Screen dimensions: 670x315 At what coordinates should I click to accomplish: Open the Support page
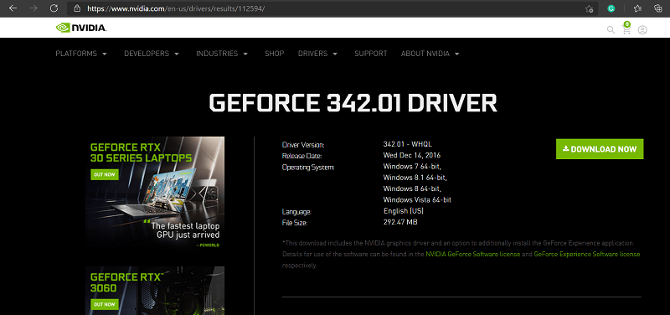click(x=370, y=54)
